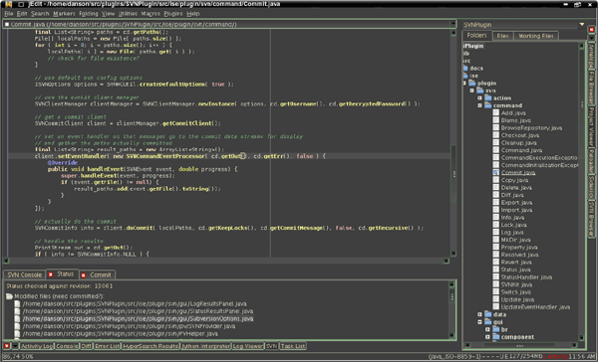598x362 pixels.
Task: Open the Commit.java file icon in the tree
Action: [495, 172]
